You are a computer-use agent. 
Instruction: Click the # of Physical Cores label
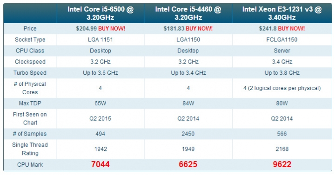click(30, 88)
